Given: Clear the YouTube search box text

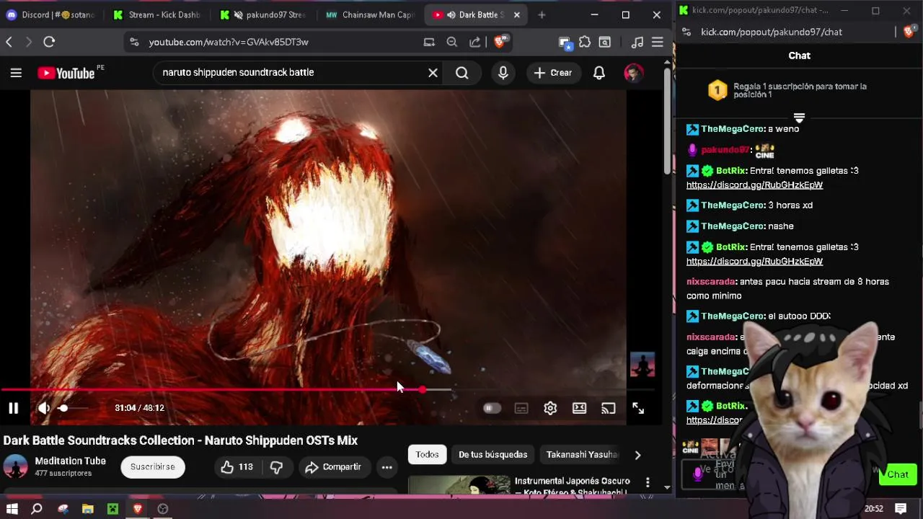Looking at the screenshot, I should tap(433, 73).
